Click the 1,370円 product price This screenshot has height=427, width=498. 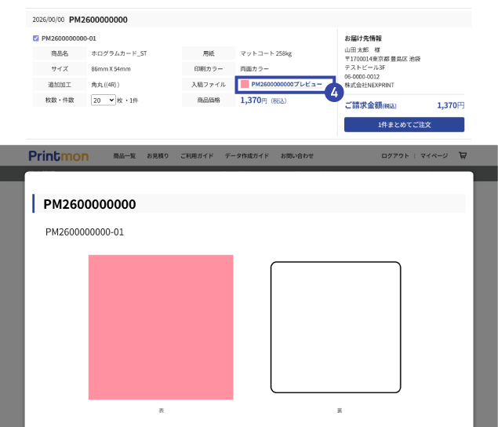click(x=253, y=100)
